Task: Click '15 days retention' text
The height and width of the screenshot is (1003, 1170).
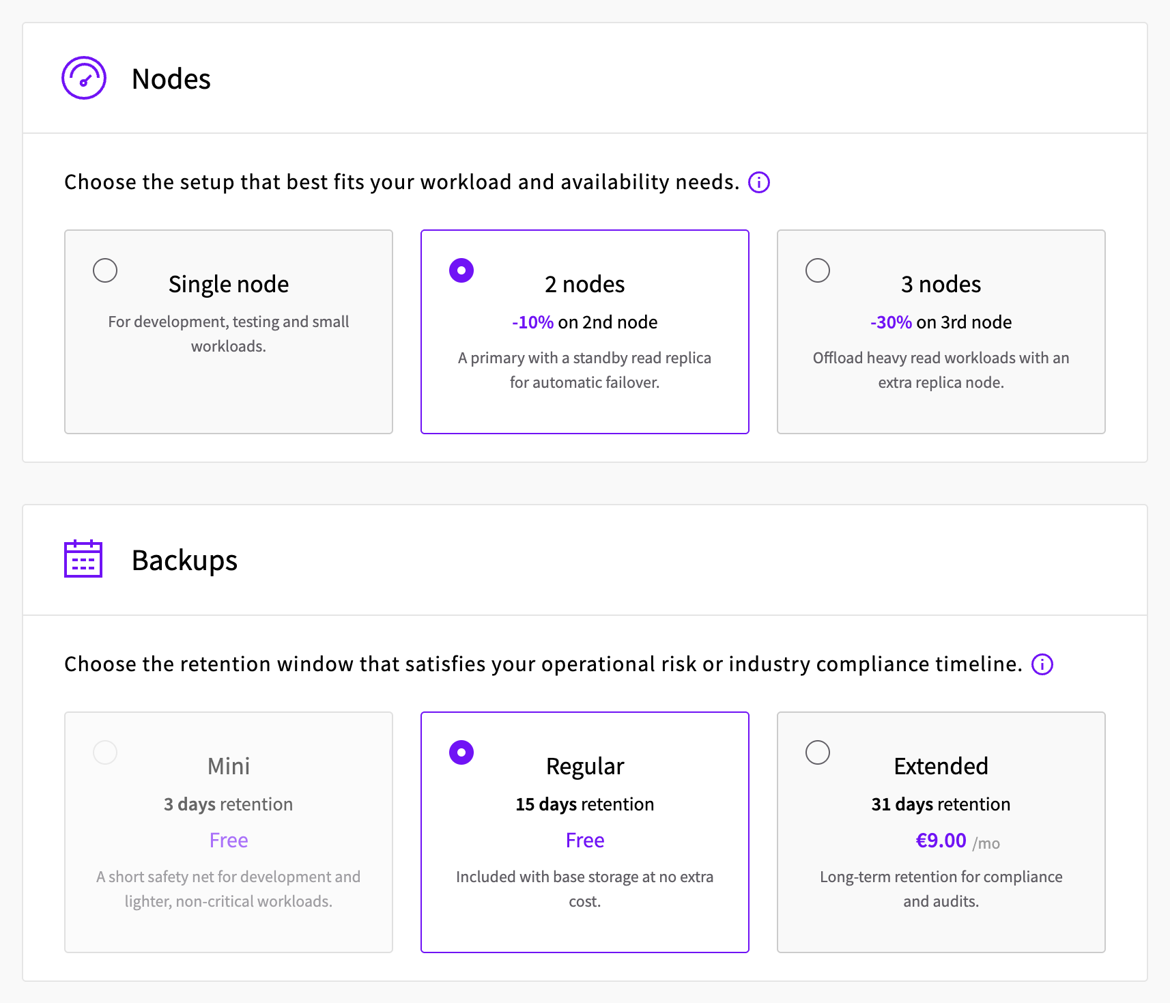Action: (x=585, y=804)
